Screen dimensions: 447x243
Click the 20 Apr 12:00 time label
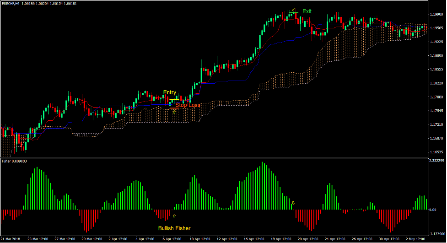[308, 239]
